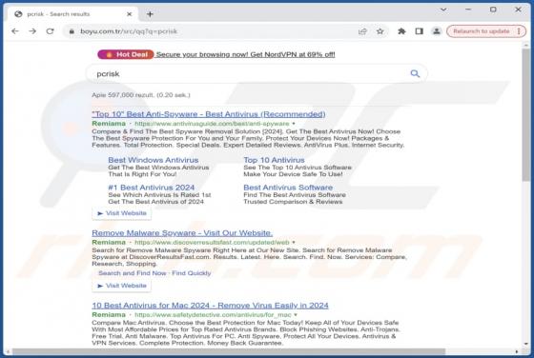Open the NordVPN 69% off link
534x358 pixels.
click(246, 54)
